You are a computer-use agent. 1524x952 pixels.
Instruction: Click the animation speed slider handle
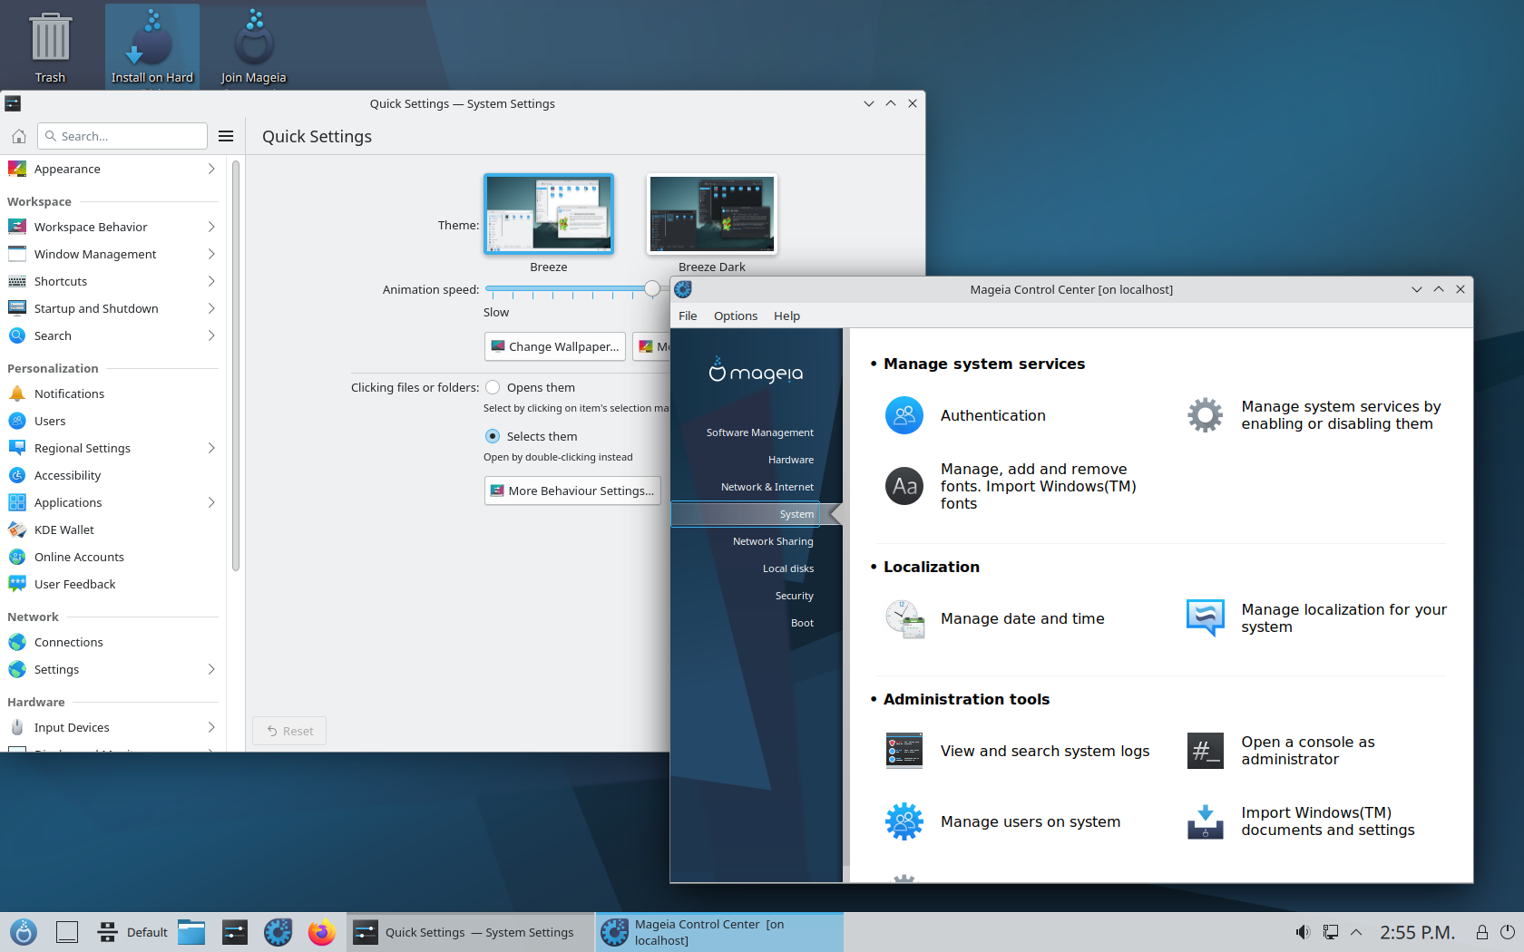click(652, 289)
